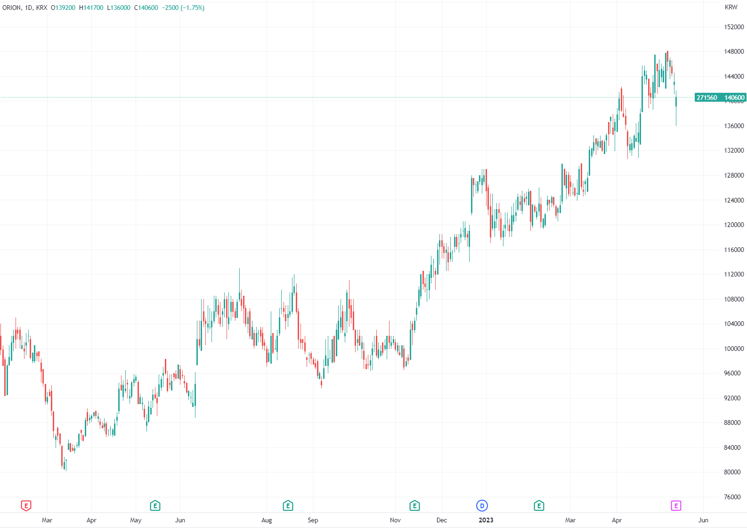
Task: Open the green earnings marker dated mid-August
Action: (288, 506)
